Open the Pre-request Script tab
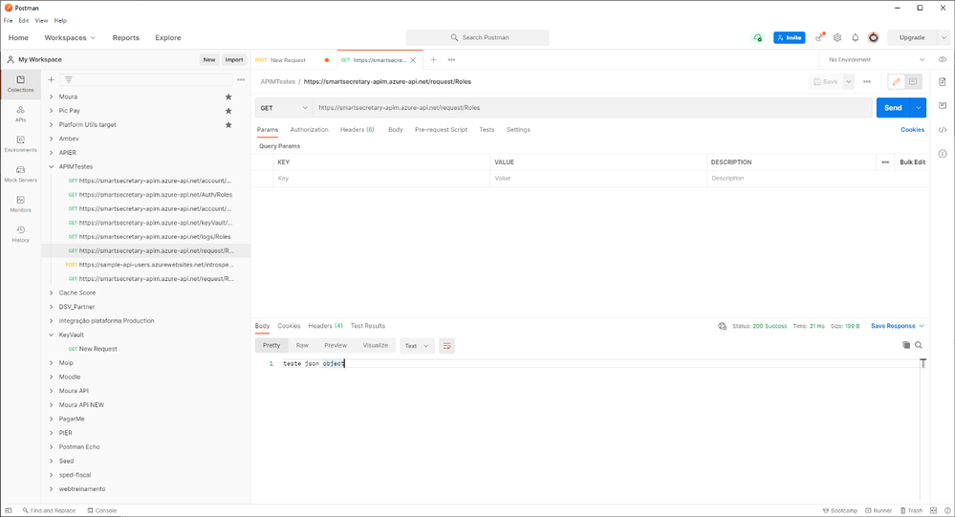 point(441,130)
